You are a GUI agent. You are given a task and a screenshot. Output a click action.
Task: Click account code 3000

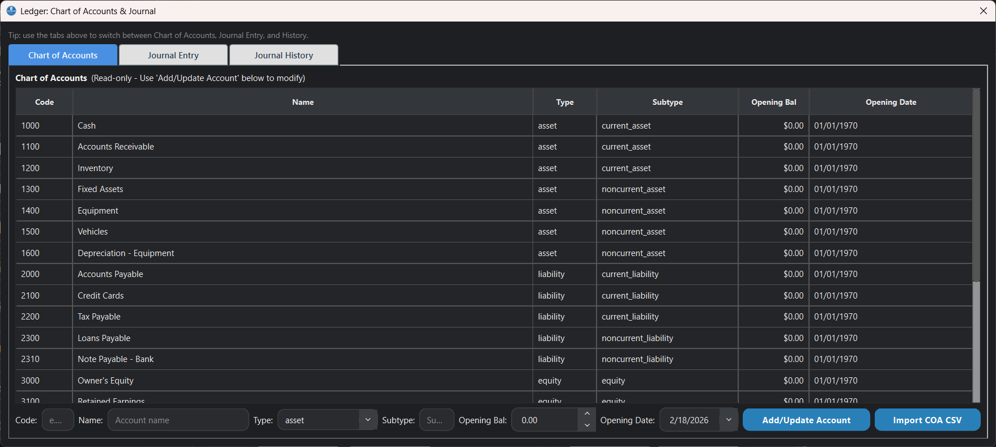44,380
